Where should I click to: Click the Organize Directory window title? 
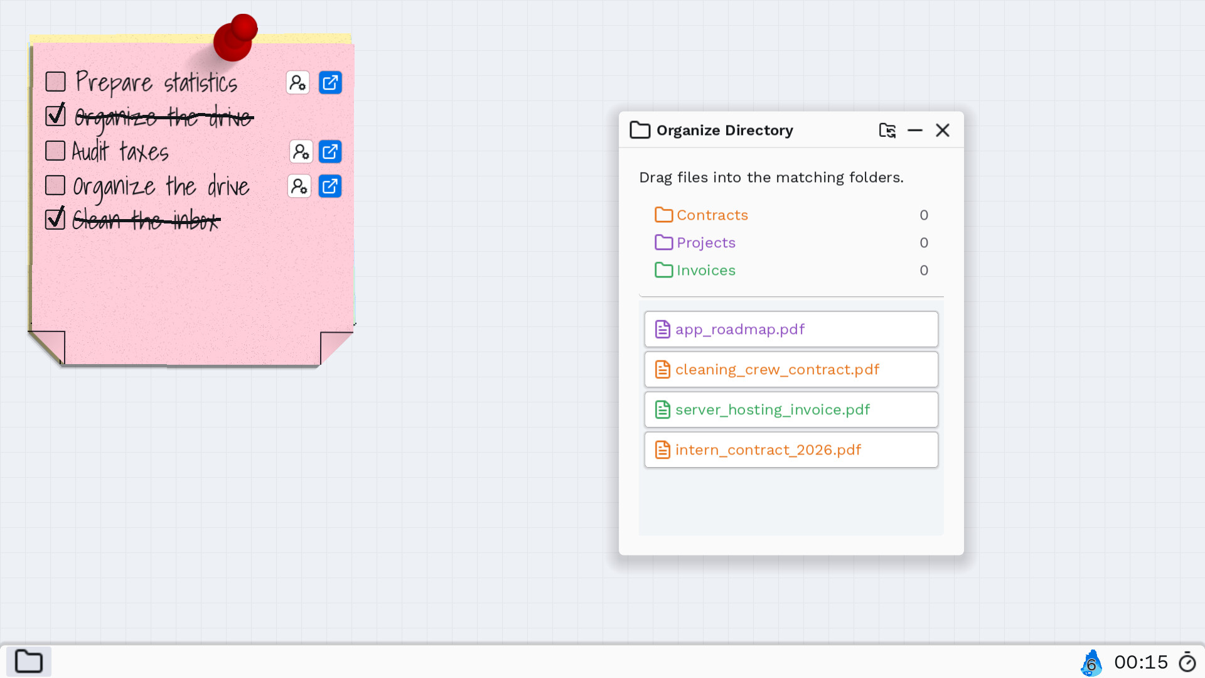(725, 130)
